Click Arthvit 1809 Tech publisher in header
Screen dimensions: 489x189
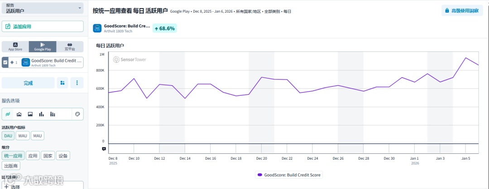tap(118, 31)
